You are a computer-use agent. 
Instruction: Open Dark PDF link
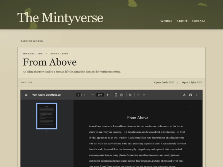coord(164,82)
